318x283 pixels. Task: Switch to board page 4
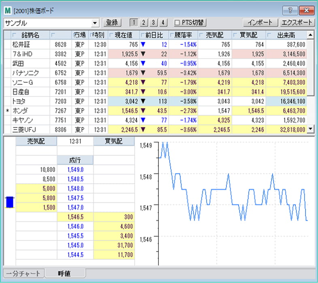click(x=163, y=23)
